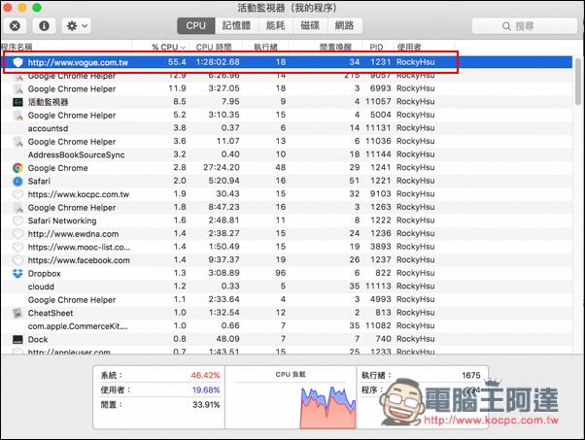Click the Dock process icon
Screen dimensions: 585x440
17,339
